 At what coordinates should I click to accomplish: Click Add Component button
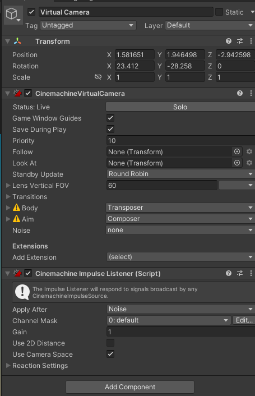130,387
